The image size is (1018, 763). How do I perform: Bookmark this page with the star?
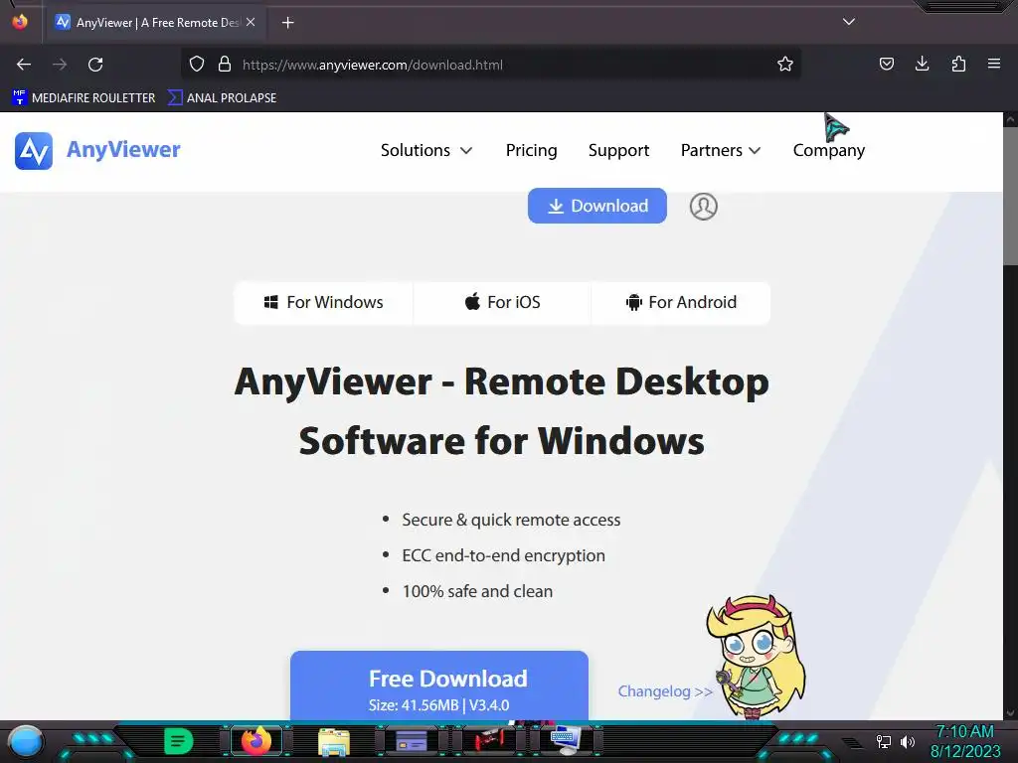point(785,65)
